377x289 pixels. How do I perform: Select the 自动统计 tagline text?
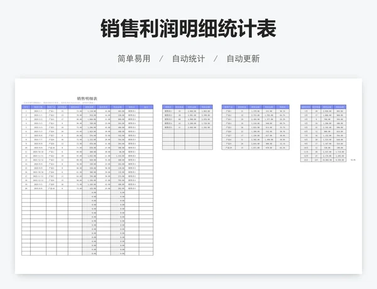[188, 58]
